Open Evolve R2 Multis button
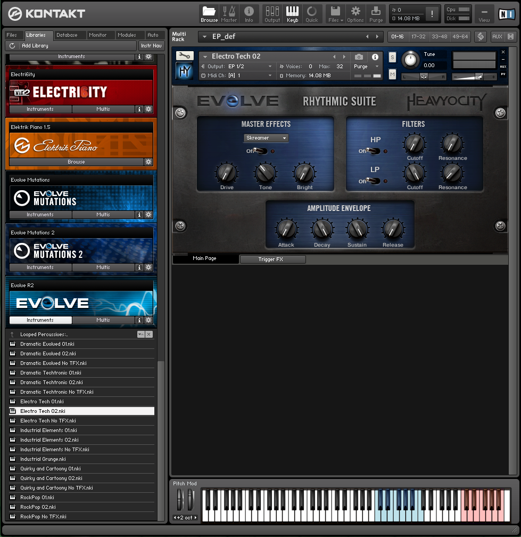 (103, 320)
